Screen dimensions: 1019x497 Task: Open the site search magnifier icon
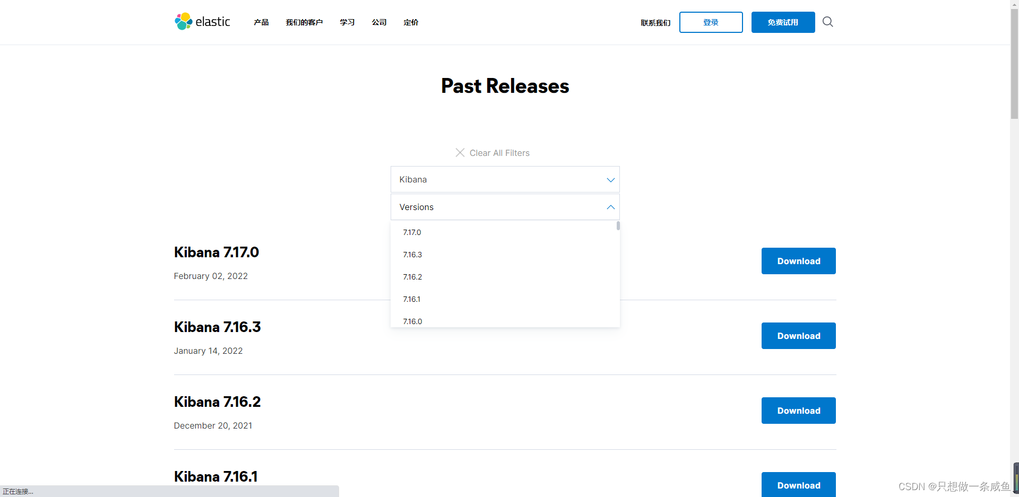tap(827, 22)
